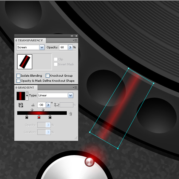179x179 pixels.
Task: Click the Reverse Gradient icon
Action: [x=21, y=105]
